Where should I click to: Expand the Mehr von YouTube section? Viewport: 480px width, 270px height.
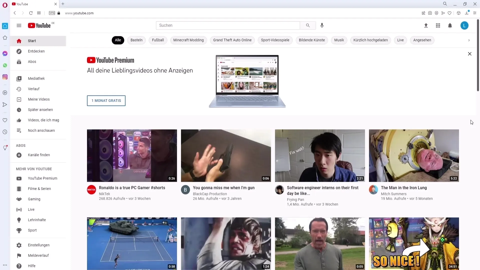pos(34,169)
